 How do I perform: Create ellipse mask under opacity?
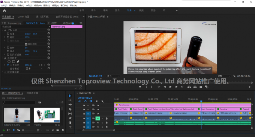(9, 62)
